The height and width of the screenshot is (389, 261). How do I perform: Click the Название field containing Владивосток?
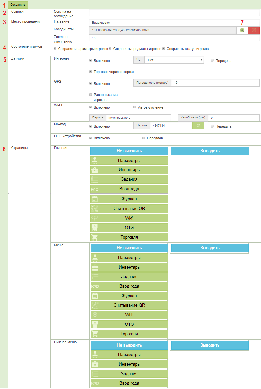(x=175, y=23)
